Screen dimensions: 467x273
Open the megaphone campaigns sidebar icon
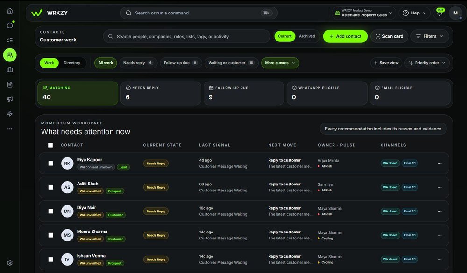coord(10,99)
